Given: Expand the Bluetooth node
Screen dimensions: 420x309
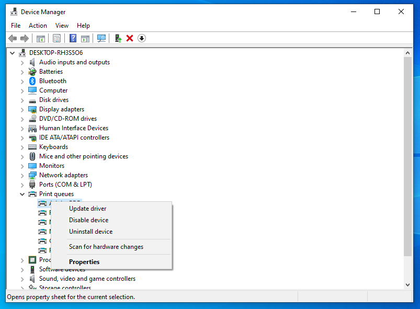Looking at the screenshot, I should (22, 82).
